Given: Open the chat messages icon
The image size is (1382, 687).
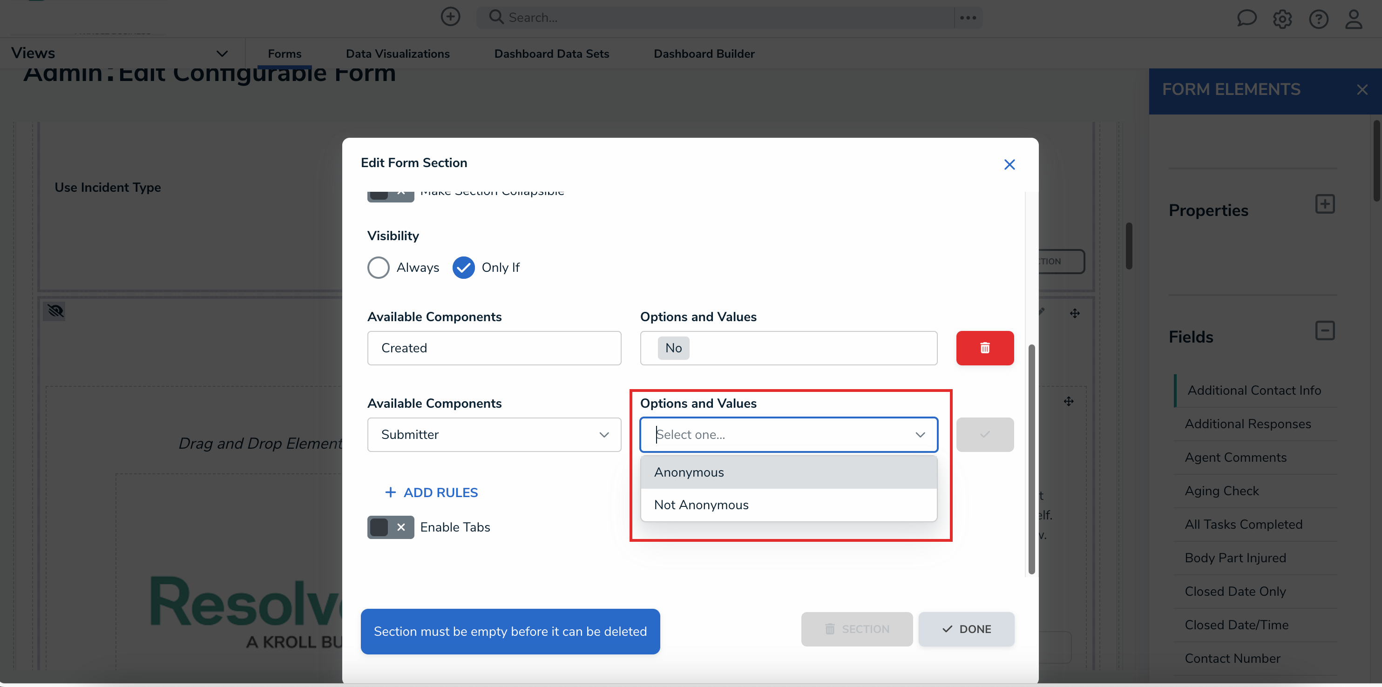Looking at the screenshot, I should coord(1246,19).
